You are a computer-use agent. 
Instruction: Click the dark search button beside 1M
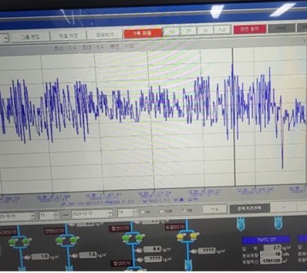click(250, 208)
